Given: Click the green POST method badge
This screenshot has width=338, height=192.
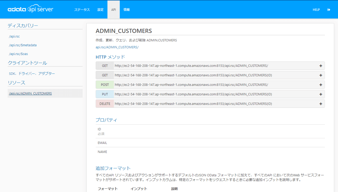Looking at the screenshot, I should pyautogui.click(x=105, y=85).
